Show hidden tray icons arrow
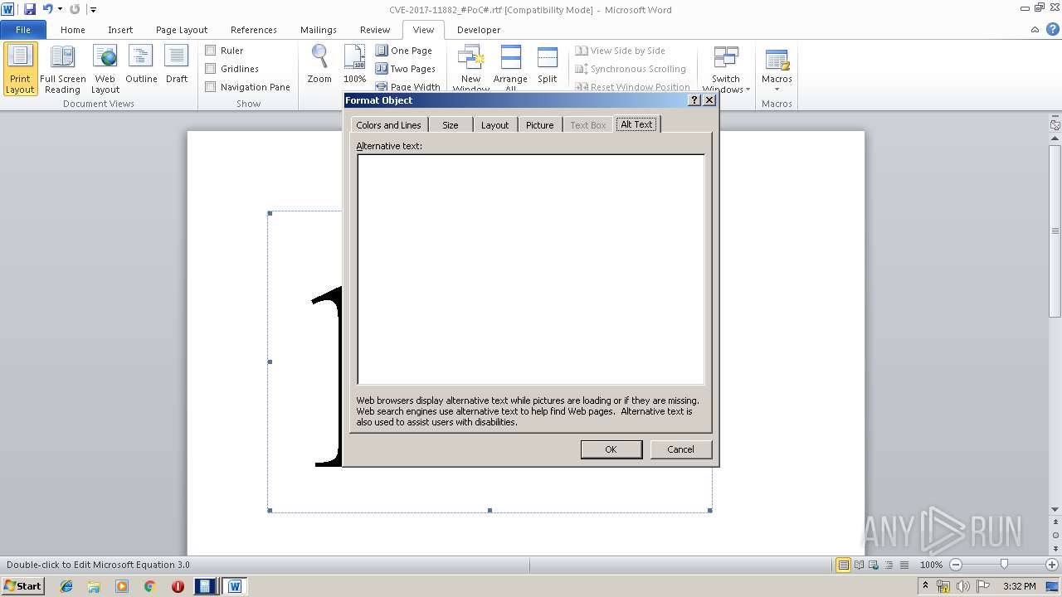Screen dimensions: 1062x597 click(926, 585)
